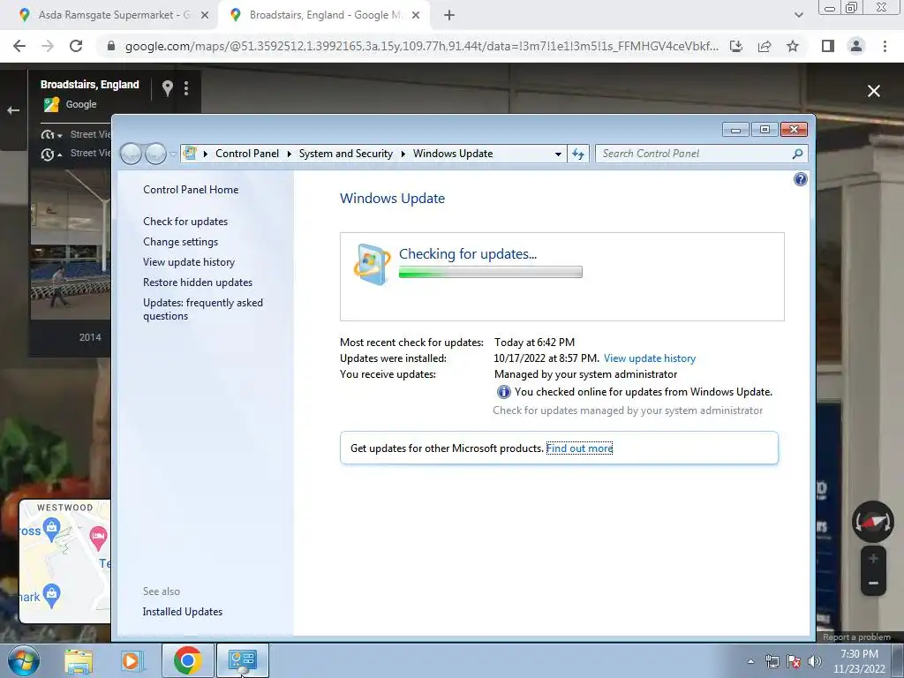Click the blue info icon beside update message
This screenshot has width=904, height=678.
point(503,392)
